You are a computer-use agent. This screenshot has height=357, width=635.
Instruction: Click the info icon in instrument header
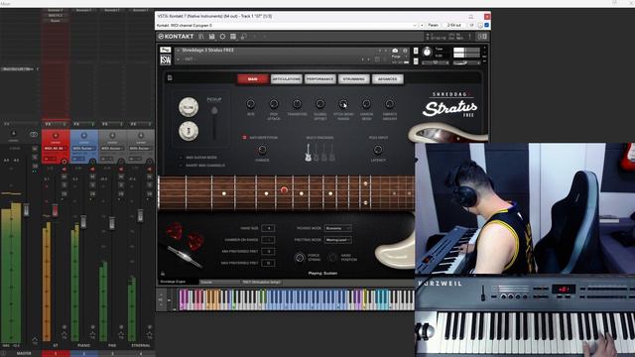coord(405,51)
